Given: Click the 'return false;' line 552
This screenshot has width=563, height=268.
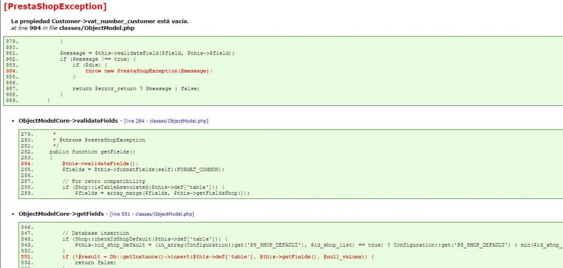Looking at the screenshot, I should coord(96,262).
